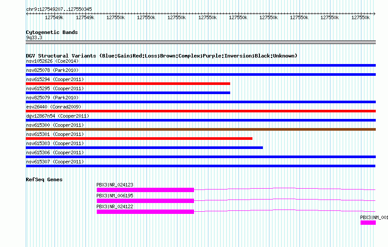Click the nsv615303 (Cooper2011) label
The height and width of the screenshot is (247, 388).
click(55, 143)
